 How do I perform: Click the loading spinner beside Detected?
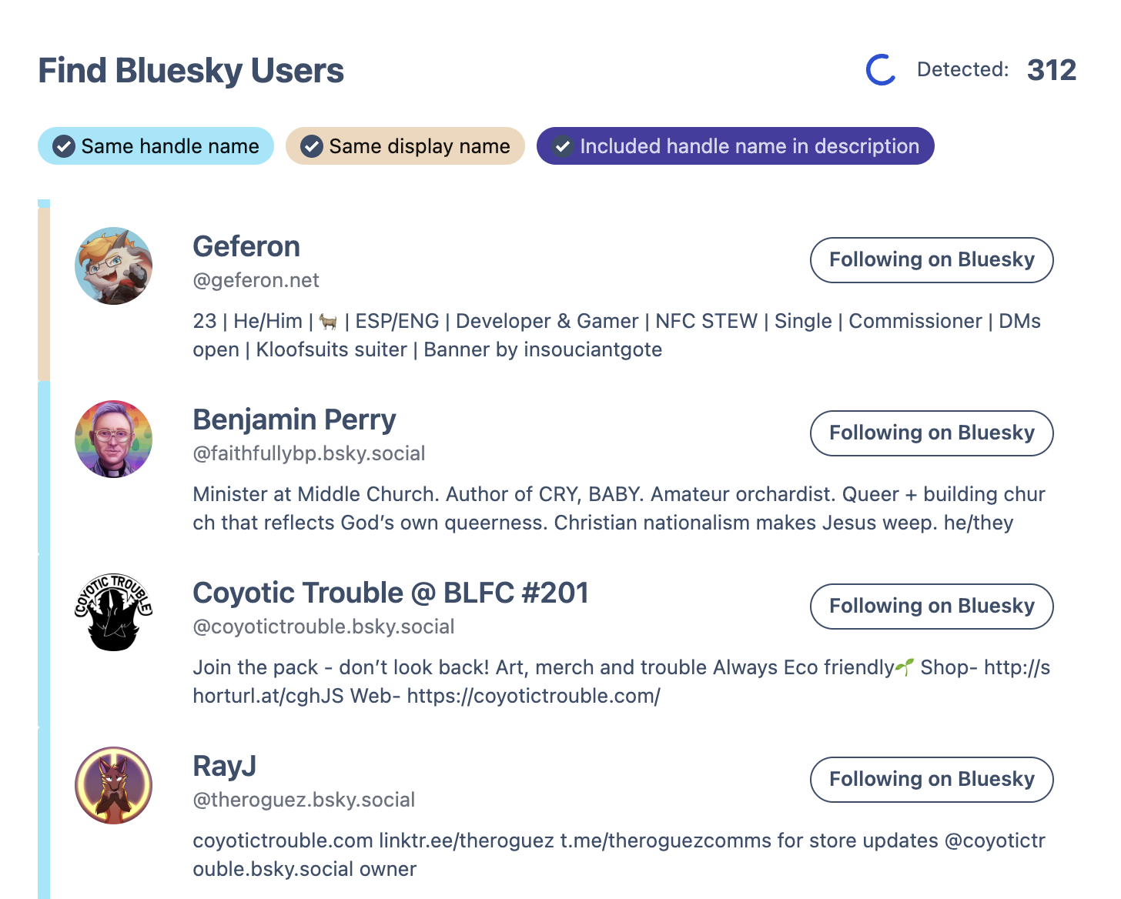[881, 70]
